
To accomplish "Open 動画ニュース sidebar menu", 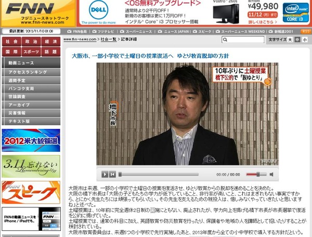I will click(31, 63).
